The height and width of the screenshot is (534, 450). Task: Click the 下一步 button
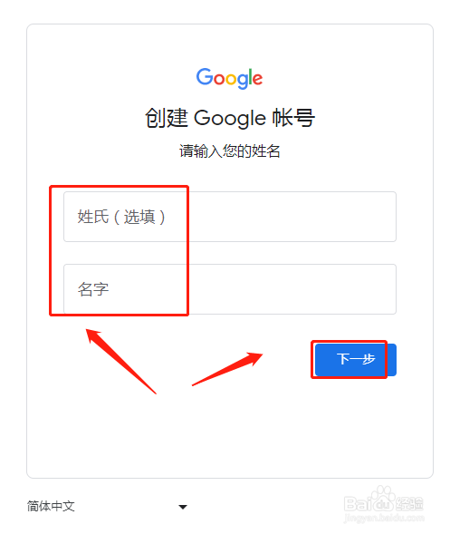click(x=356, y=360)
